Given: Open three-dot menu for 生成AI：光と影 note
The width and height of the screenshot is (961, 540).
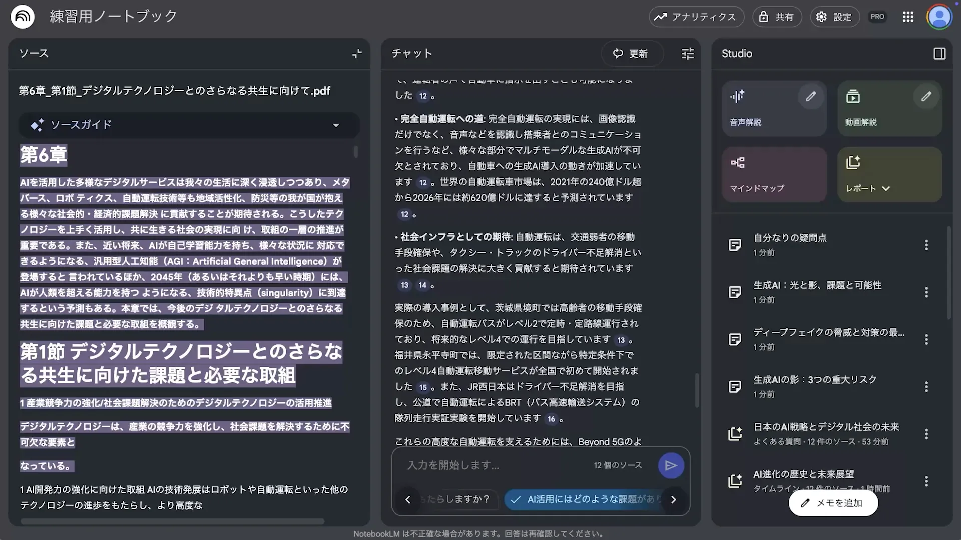Looking at the screenshot, I should pyautogui.click(x=927, y=292).
